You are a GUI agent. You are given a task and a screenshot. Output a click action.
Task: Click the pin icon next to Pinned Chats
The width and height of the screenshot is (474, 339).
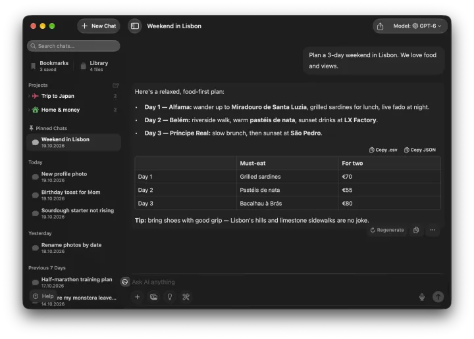(31, 128)
